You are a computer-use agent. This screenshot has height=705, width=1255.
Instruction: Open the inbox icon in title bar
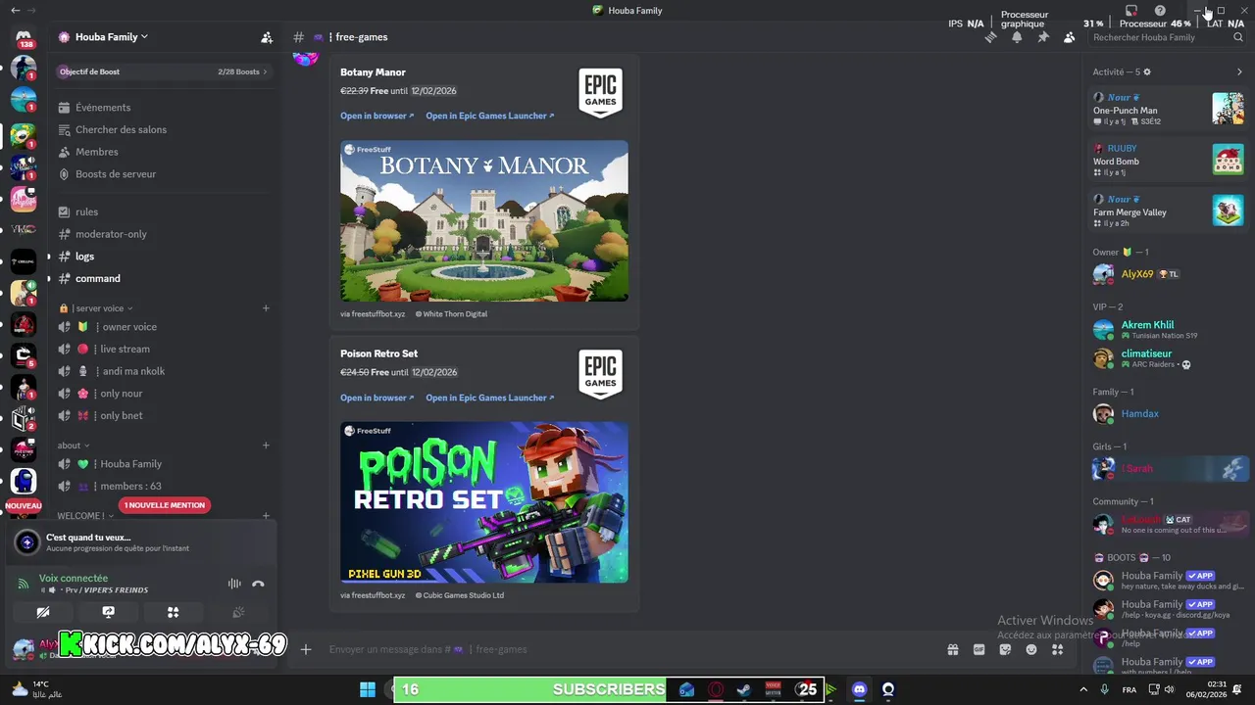(1130, 11)
